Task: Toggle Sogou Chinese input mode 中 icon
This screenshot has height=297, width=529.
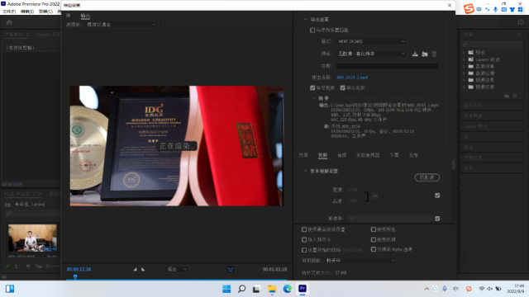Action: (x=479, y=9)
